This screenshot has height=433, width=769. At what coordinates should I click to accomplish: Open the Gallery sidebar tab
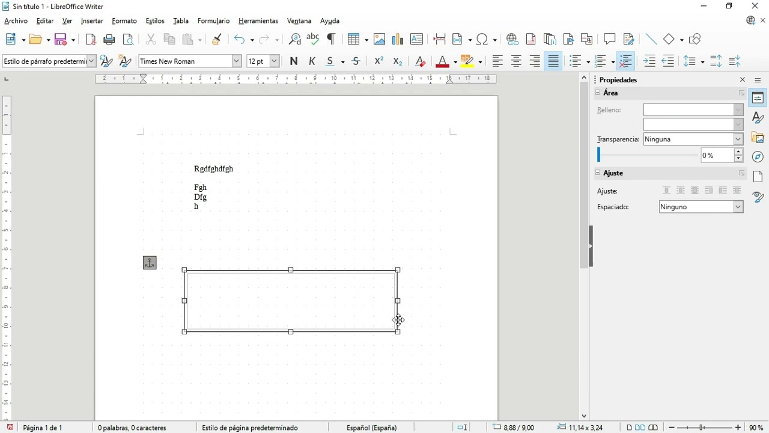pyautogui.click(x=758, y=138)
